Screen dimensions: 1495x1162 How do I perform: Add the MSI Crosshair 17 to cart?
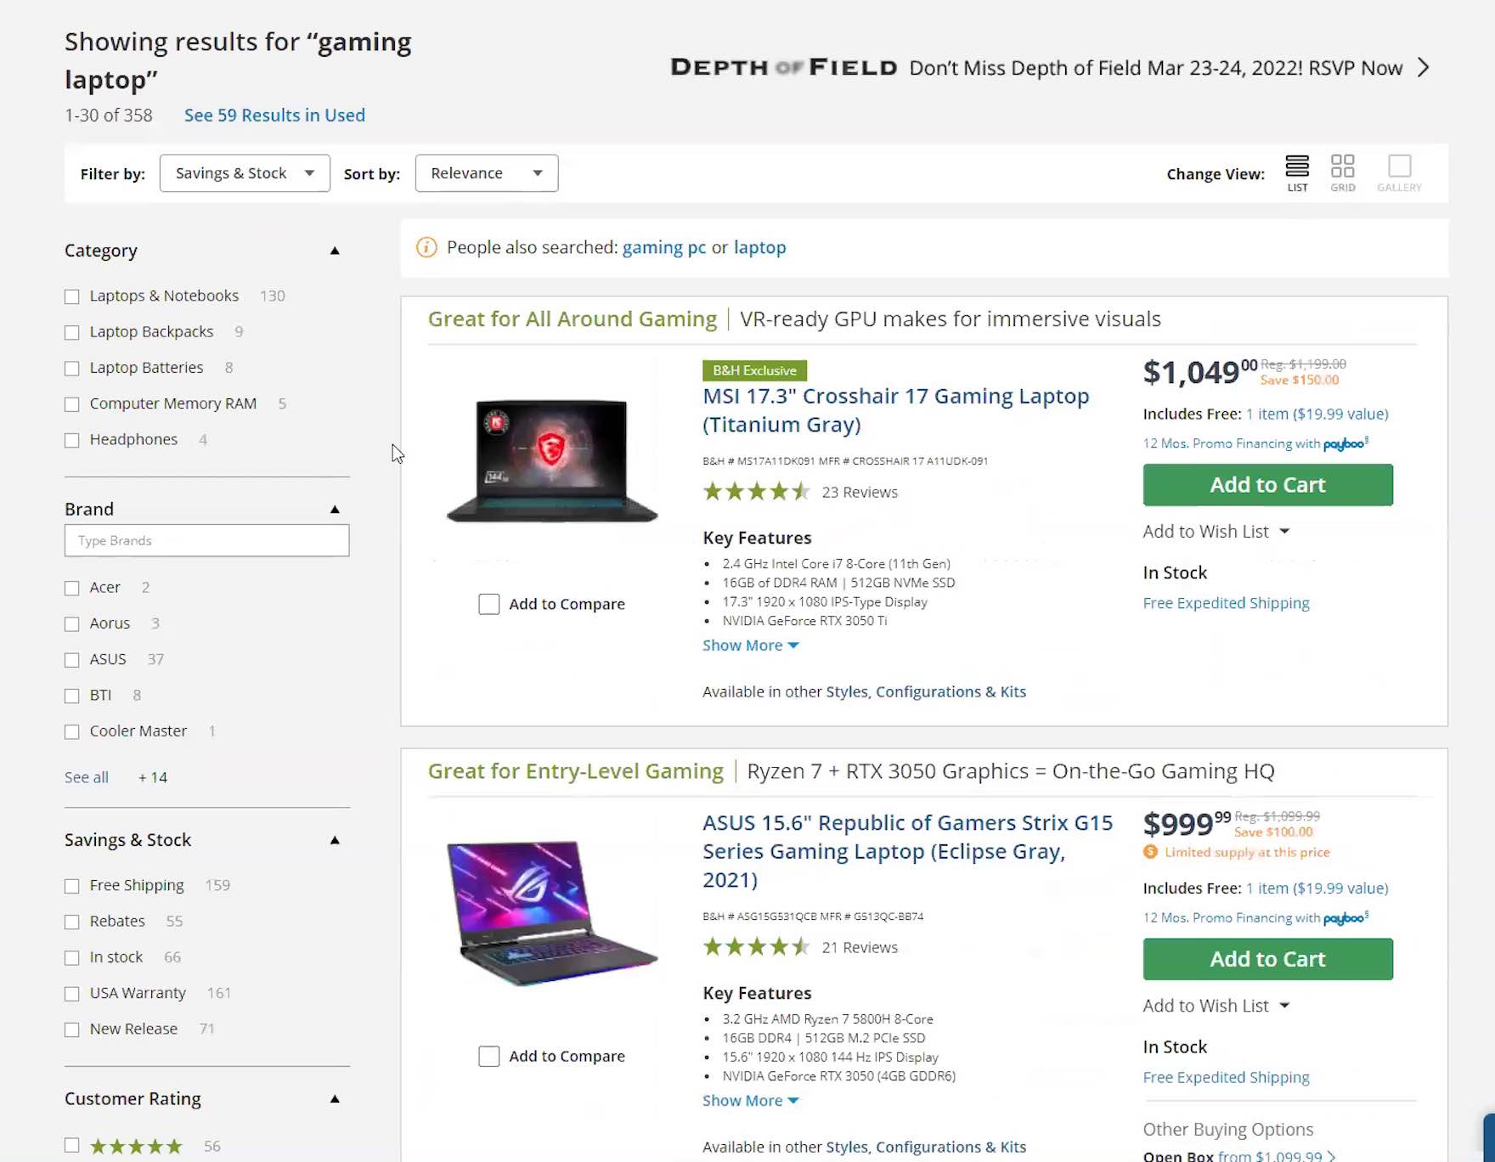pos(1267,485)
